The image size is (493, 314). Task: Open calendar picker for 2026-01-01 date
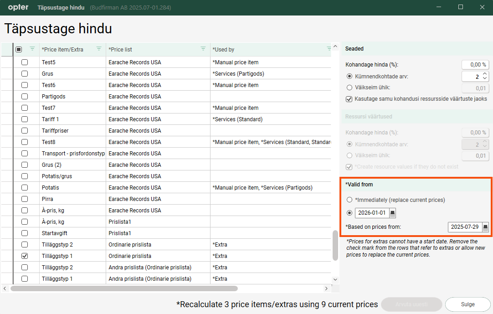pos(393,213)
